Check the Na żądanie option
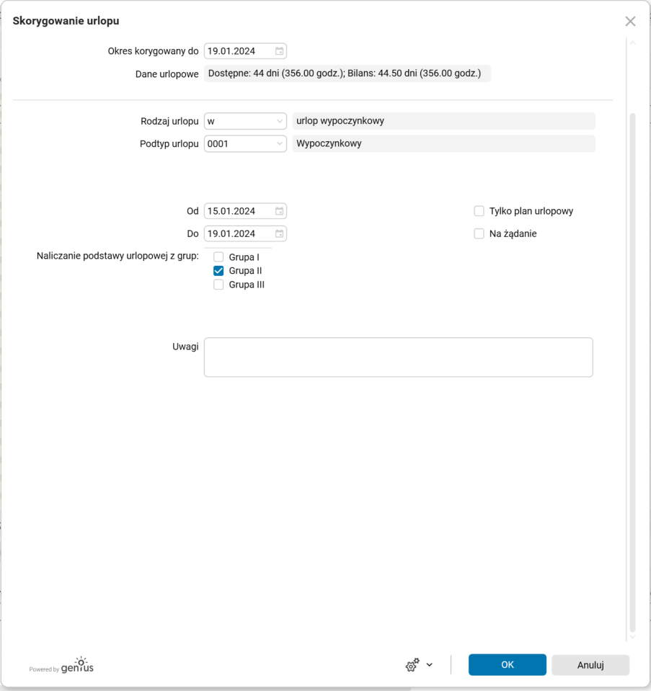651x691 pixels. 479,233
